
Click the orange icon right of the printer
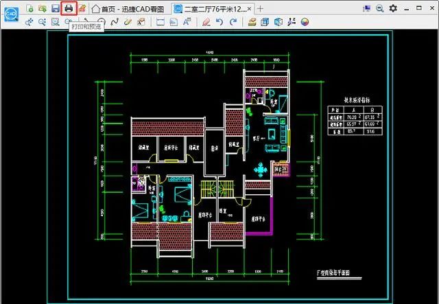82,8
